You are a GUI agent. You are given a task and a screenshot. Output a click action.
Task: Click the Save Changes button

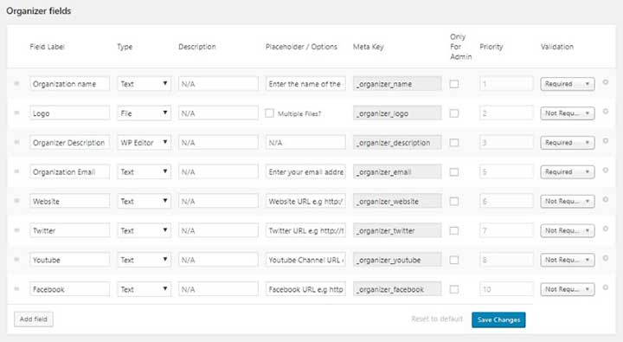coord(498,319)
